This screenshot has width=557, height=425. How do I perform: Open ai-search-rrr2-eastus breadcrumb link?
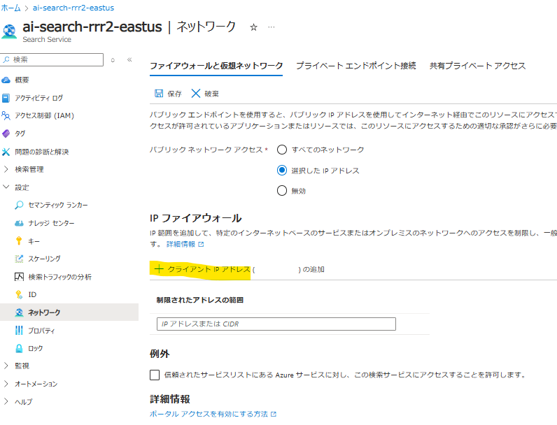73,8
